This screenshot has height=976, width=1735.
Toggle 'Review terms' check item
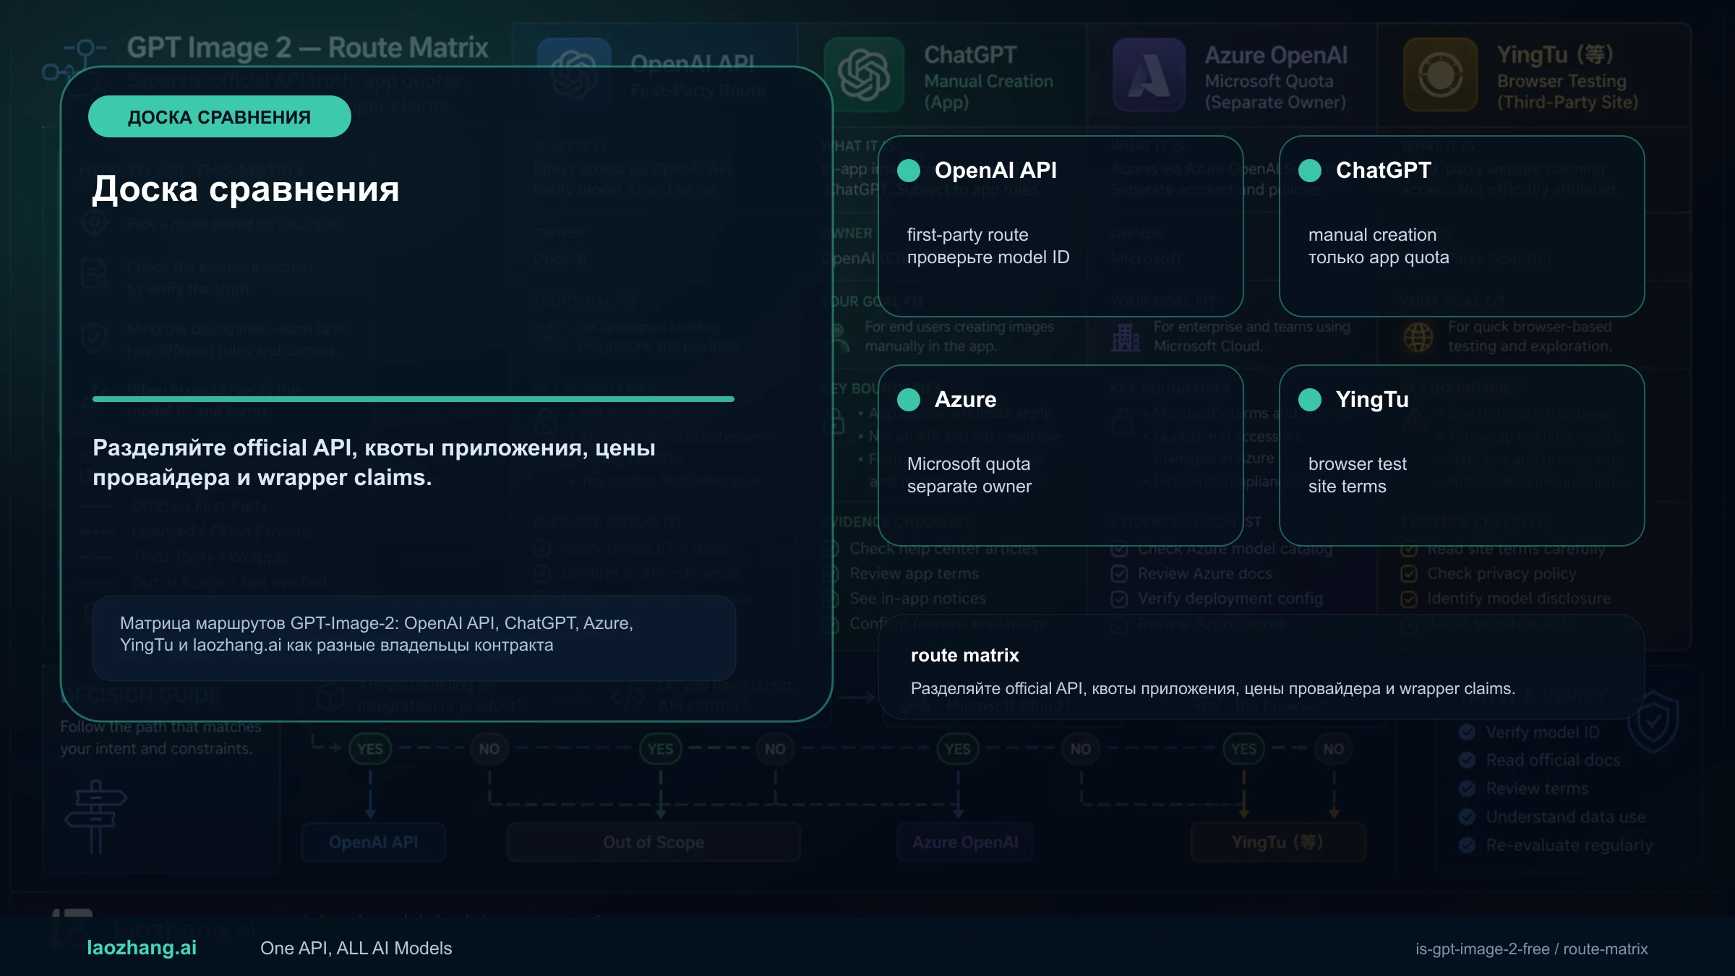(x=1467, y=789)
